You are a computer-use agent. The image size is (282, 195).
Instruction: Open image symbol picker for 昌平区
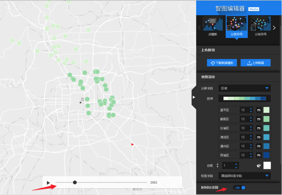click(259, 110)
